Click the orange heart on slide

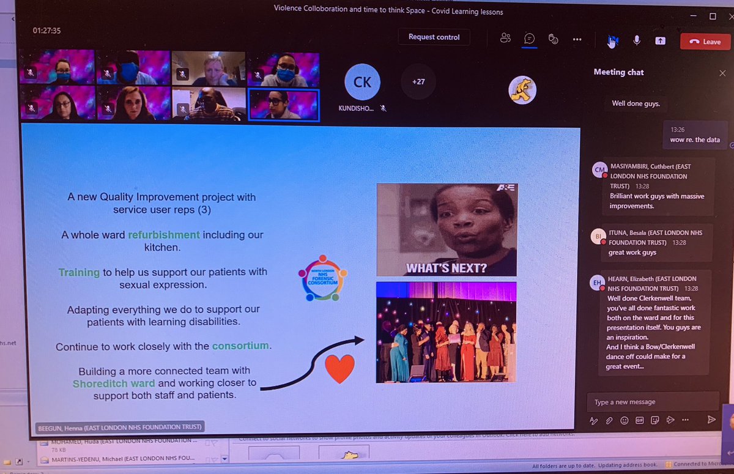pyautogui.click(x=339, y=369)
